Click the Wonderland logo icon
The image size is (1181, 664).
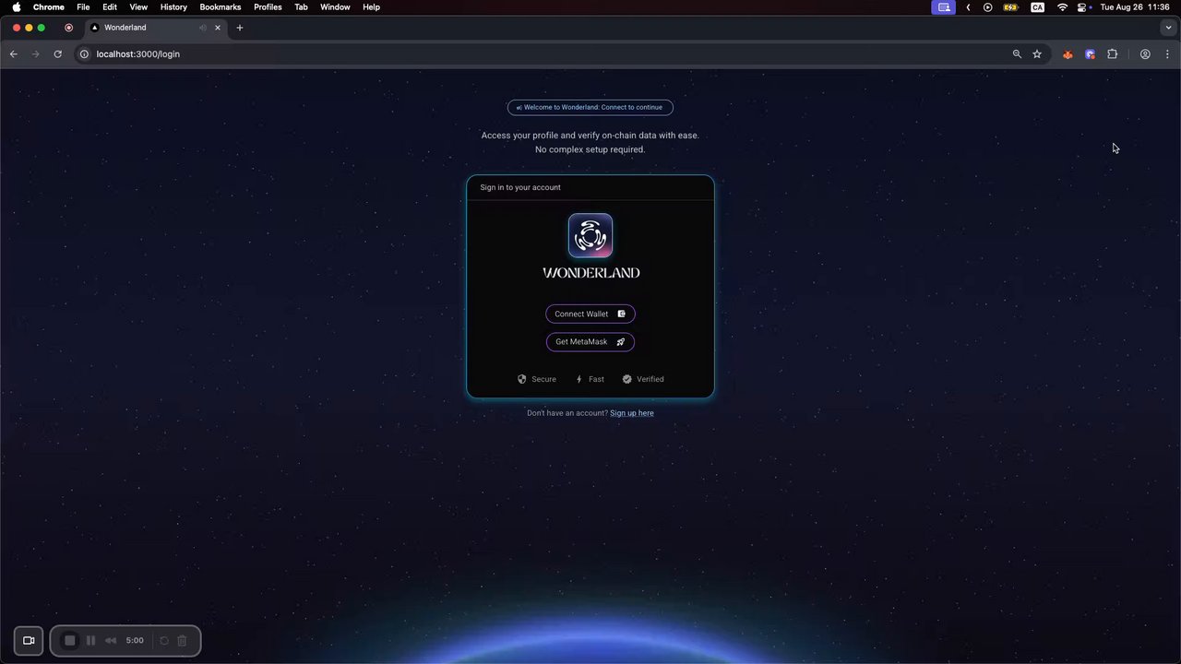click(590, 236)
